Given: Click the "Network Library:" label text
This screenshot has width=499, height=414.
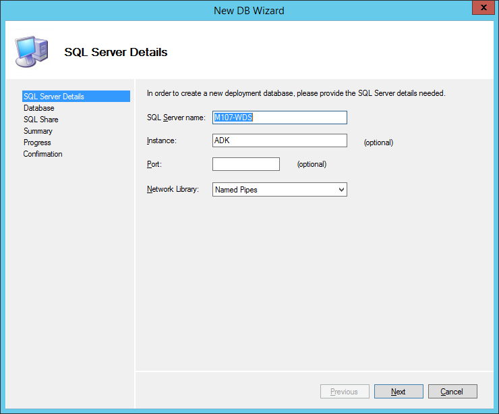Looking at the screenshot, I should (x=173, y=190).
